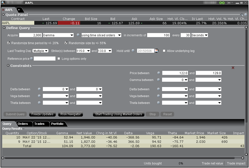Click the info icon beside Price between

pos(159,73)
